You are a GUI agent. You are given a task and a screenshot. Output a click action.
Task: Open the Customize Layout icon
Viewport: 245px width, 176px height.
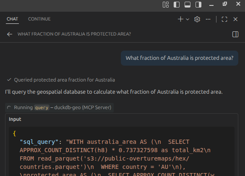(166, 5)
